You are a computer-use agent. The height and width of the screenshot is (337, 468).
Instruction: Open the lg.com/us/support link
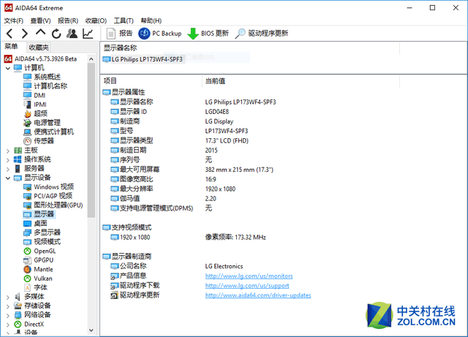point(247,286)
